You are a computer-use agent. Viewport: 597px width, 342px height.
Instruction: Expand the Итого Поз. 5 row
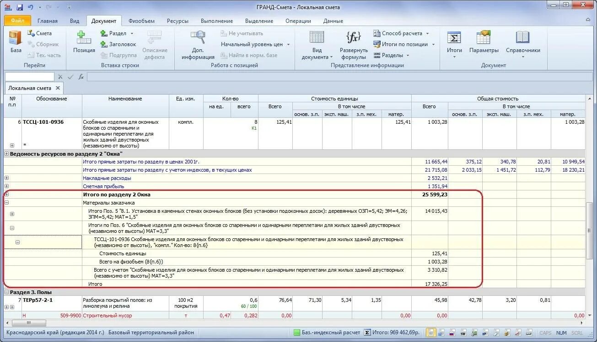click(x=12, y=214)
